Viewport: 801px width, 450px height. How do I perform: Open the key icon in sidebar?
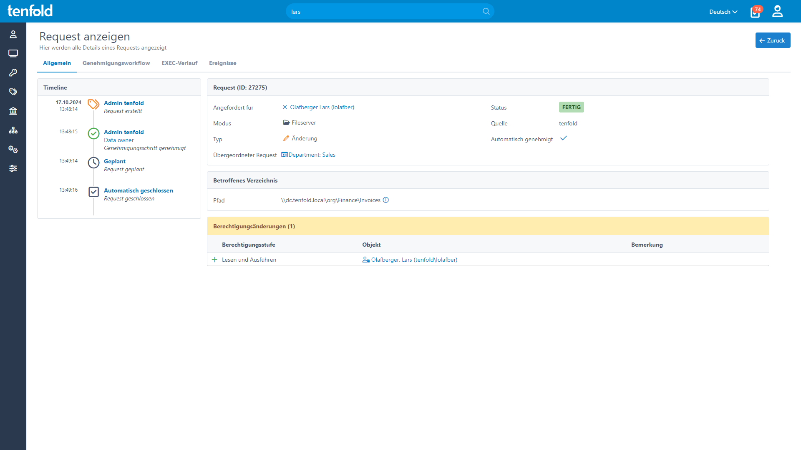tap(13, 72)
